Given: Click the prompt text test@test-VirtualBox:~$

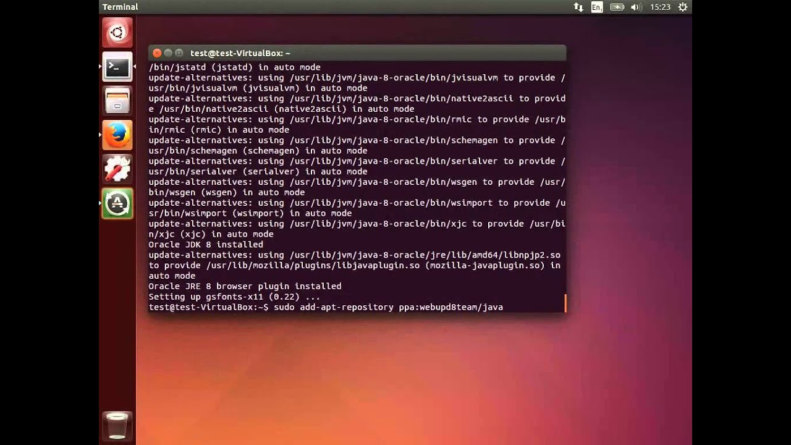Looking at the screenshot, I should [x=209, y=307].
